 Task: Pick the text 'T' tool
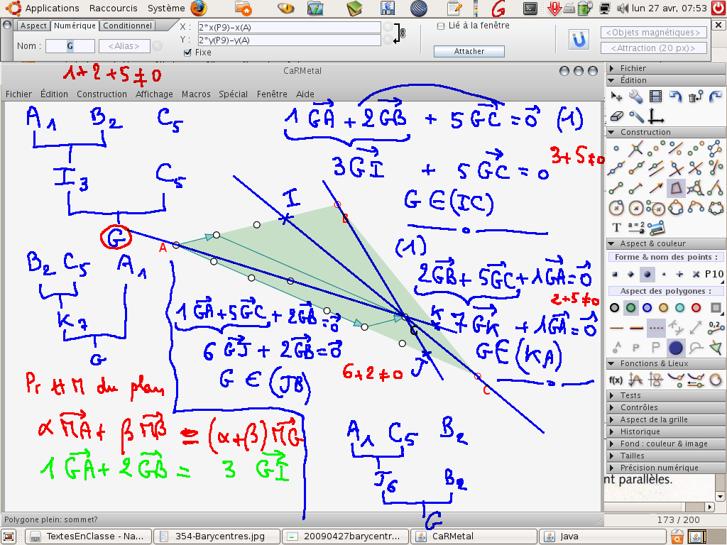(x=616, y=227)
